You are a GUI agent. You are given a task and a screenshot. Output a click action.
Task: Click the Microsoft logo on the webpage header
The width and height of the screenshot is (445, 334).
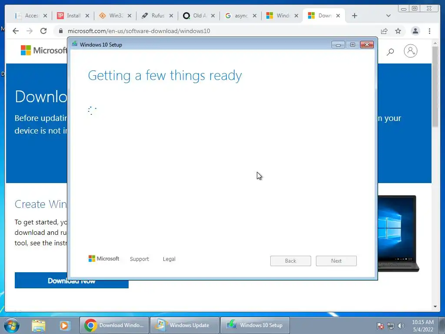[x=44, y=50]
